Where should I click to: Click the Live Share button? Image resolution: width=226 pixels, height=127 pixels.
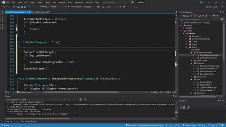point(212,7)
